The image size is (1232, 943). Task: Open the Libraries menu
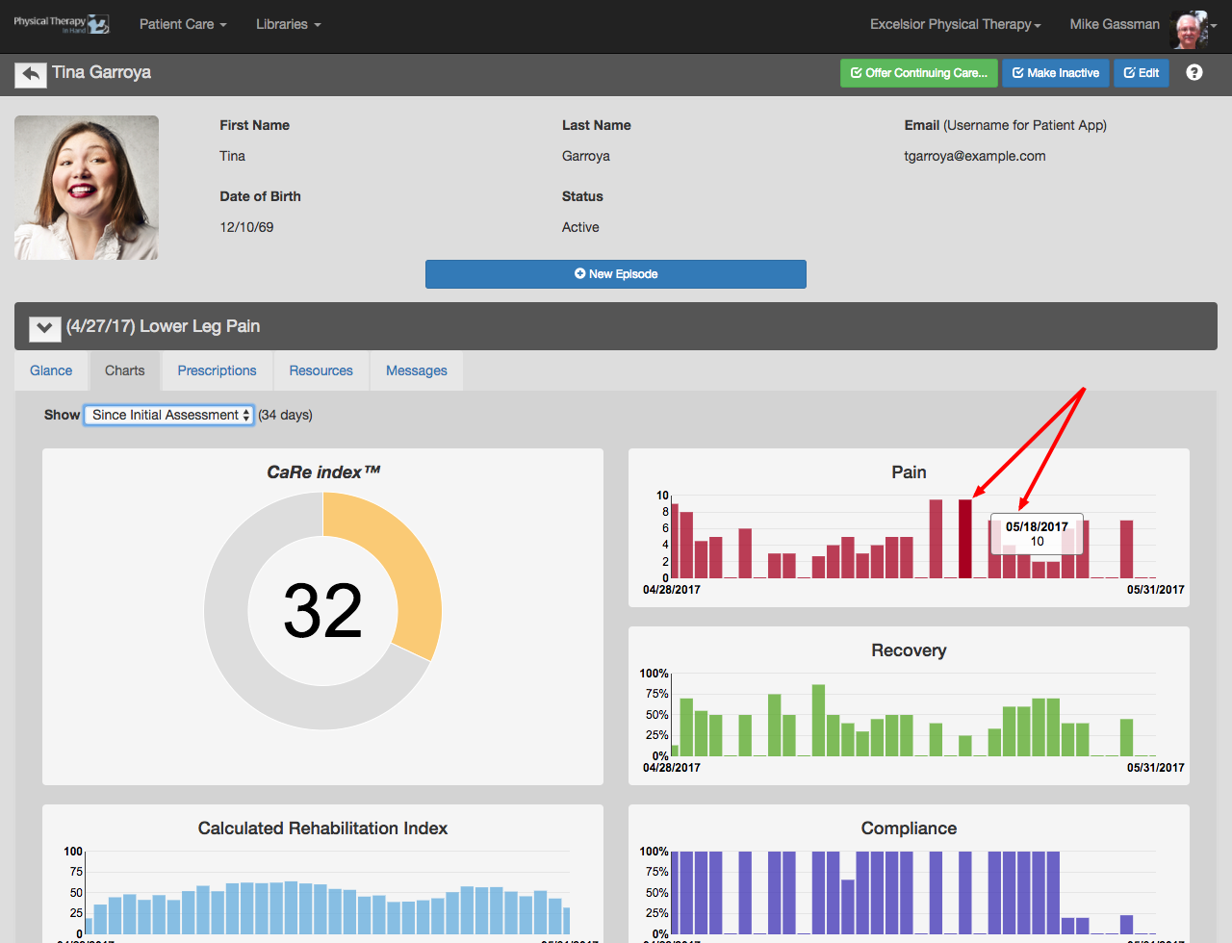coord(288,24)
